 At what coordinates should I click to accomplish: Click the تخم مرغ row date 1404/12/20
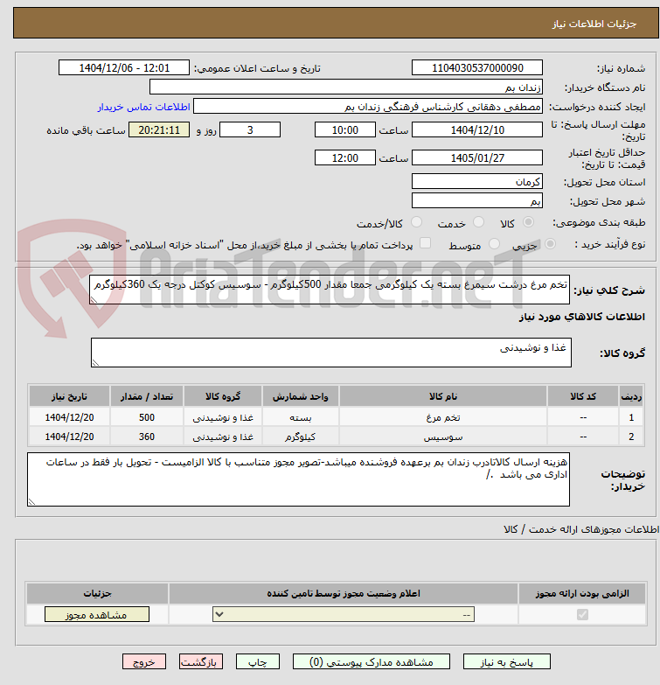click(69, 417)
